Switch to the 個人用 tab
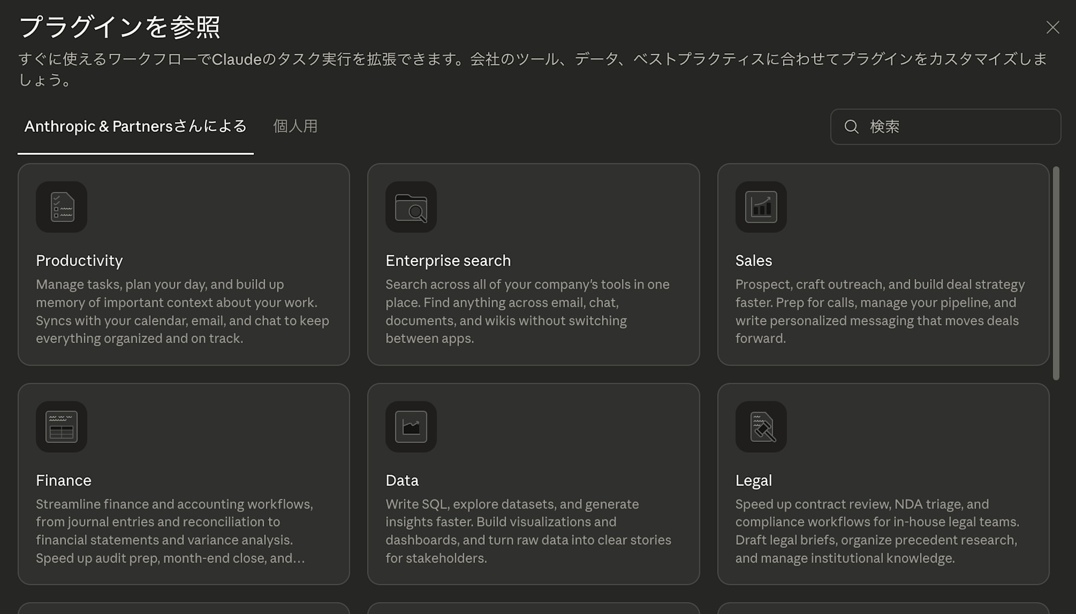 point(295,126)
